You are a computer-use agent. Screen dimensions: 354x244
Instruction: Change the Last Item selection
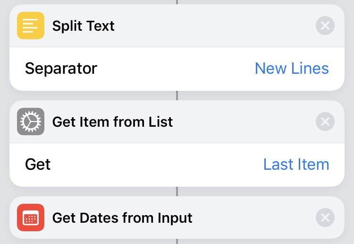[296, 165]
